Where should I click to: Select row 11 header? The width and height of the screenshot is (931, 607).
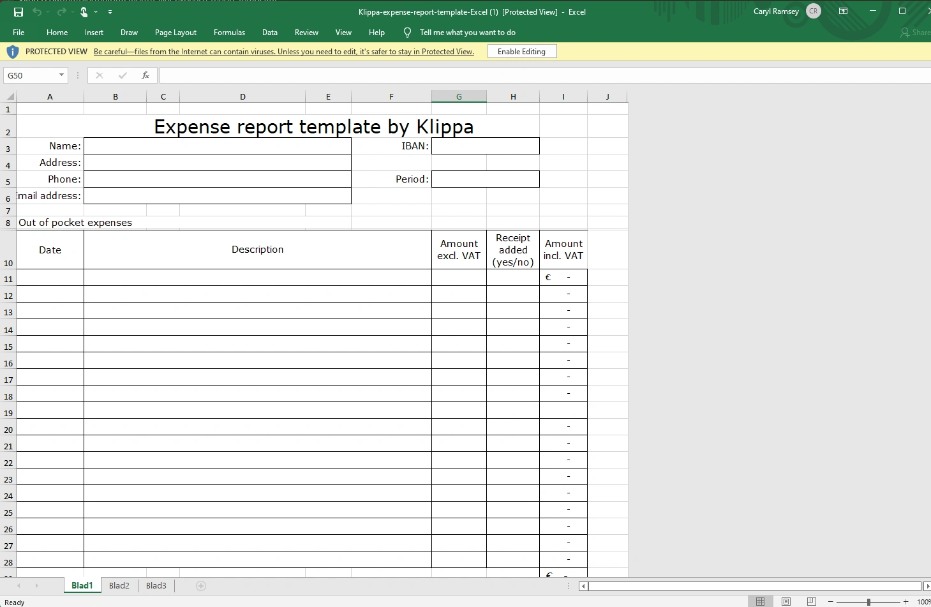pos(8,278)
